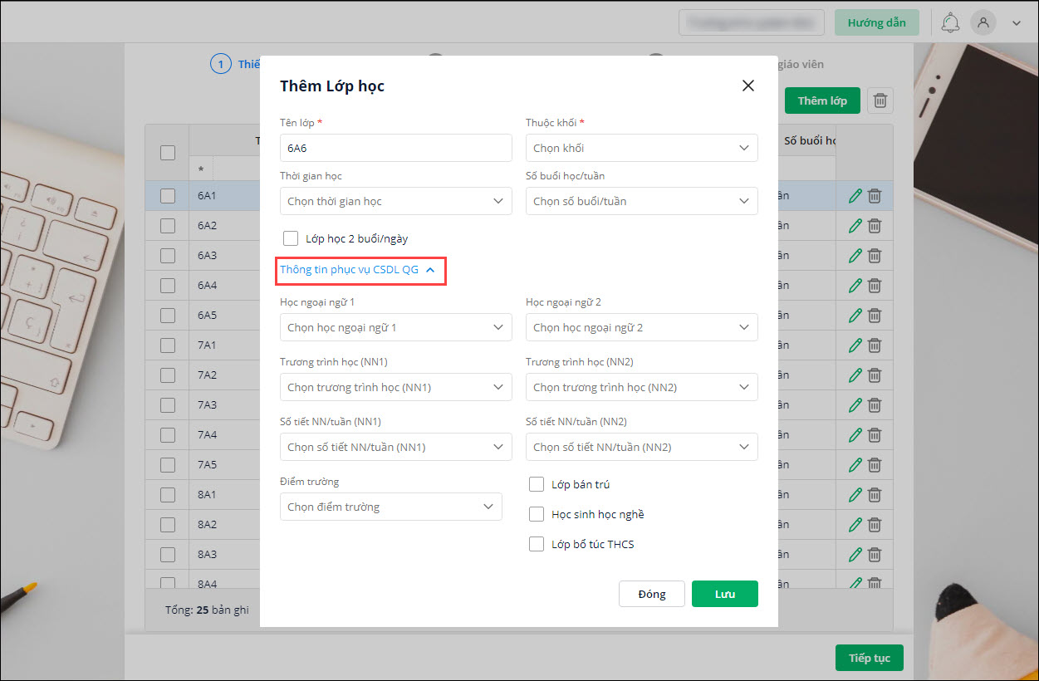Click the Hướng dẫn button
This screenshot has width=1039, height=681.
pyautogui.click(x=877, y=22)
